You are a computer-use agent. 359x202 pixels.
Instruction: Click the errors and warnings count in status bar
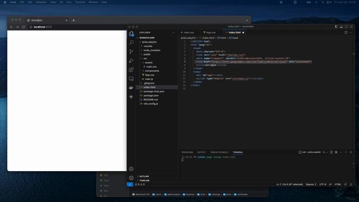(x=140, y=185)
